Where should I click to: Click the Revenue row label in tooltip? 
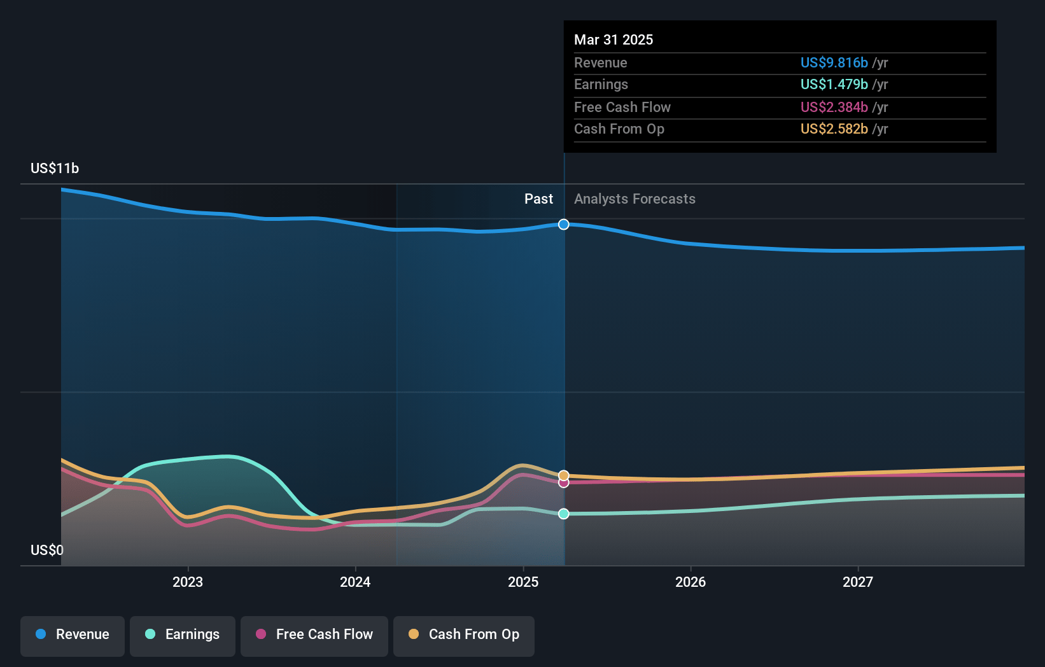point(601,62)
